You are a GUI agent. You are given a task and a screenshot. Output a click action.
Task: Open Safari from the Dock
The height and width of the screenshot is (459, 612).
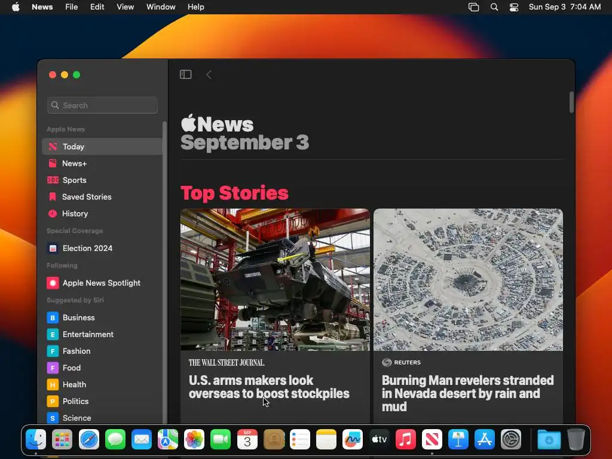pos(89,439)
